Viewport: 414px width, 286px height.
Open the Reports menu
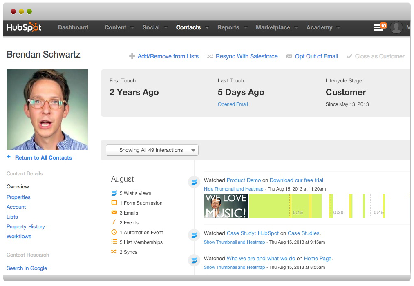point(228,27)
